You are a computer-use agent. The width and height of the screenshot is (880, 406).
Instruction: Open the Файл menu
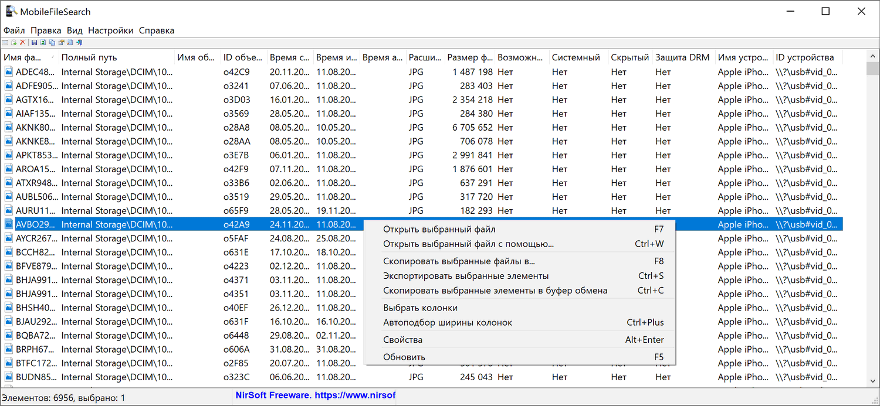click(14, 30)
